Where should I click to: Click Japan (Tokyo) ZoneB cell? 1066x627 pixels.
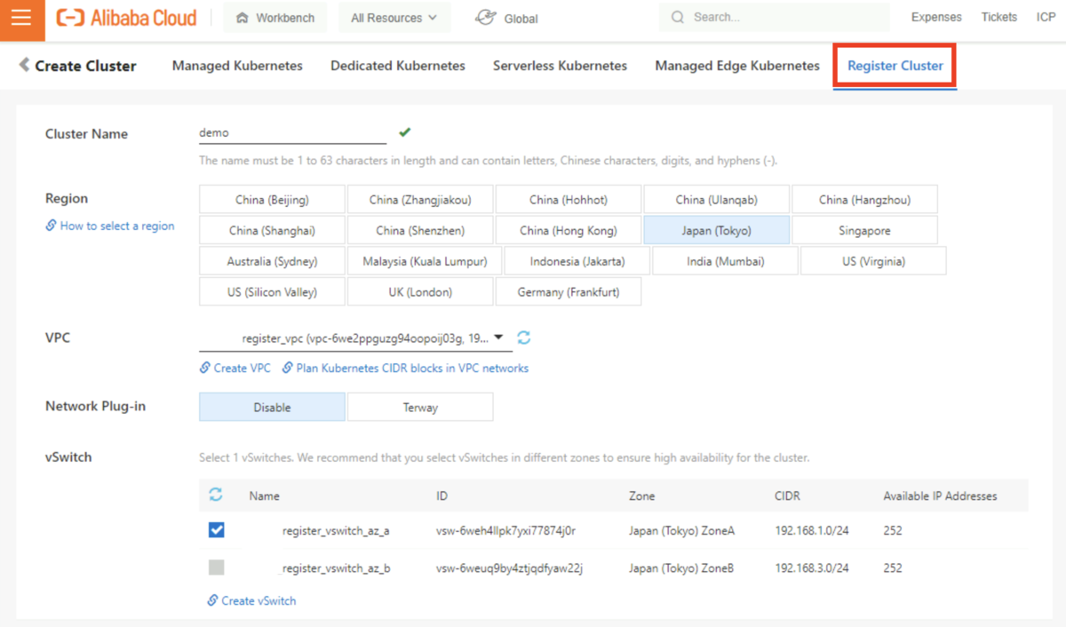(x=681, y=568)
